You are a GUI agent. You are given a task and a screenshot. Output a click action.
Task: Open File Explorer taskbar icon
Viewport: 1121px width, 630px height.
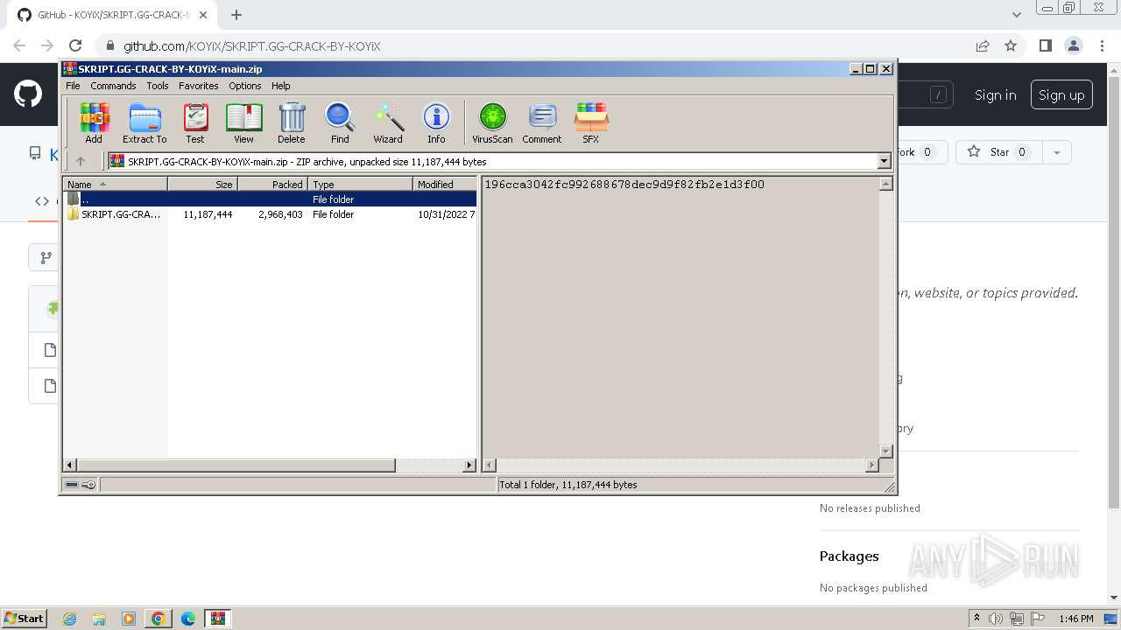pos(99,619)
